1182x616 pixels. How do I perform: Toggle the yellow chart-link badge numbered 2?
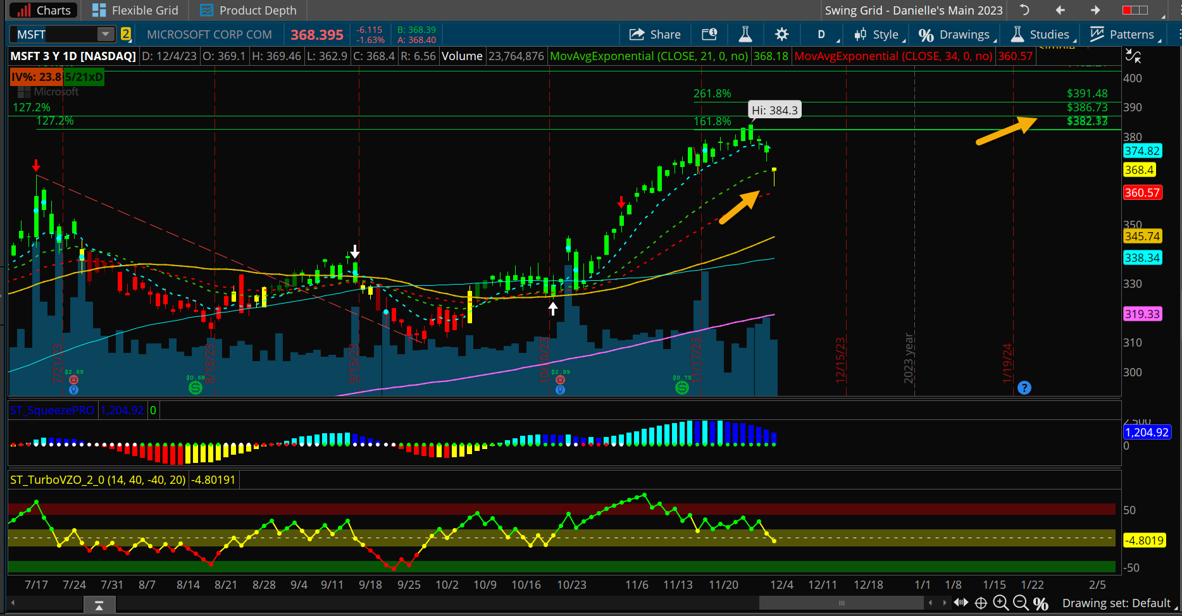(x=126, y=34)
